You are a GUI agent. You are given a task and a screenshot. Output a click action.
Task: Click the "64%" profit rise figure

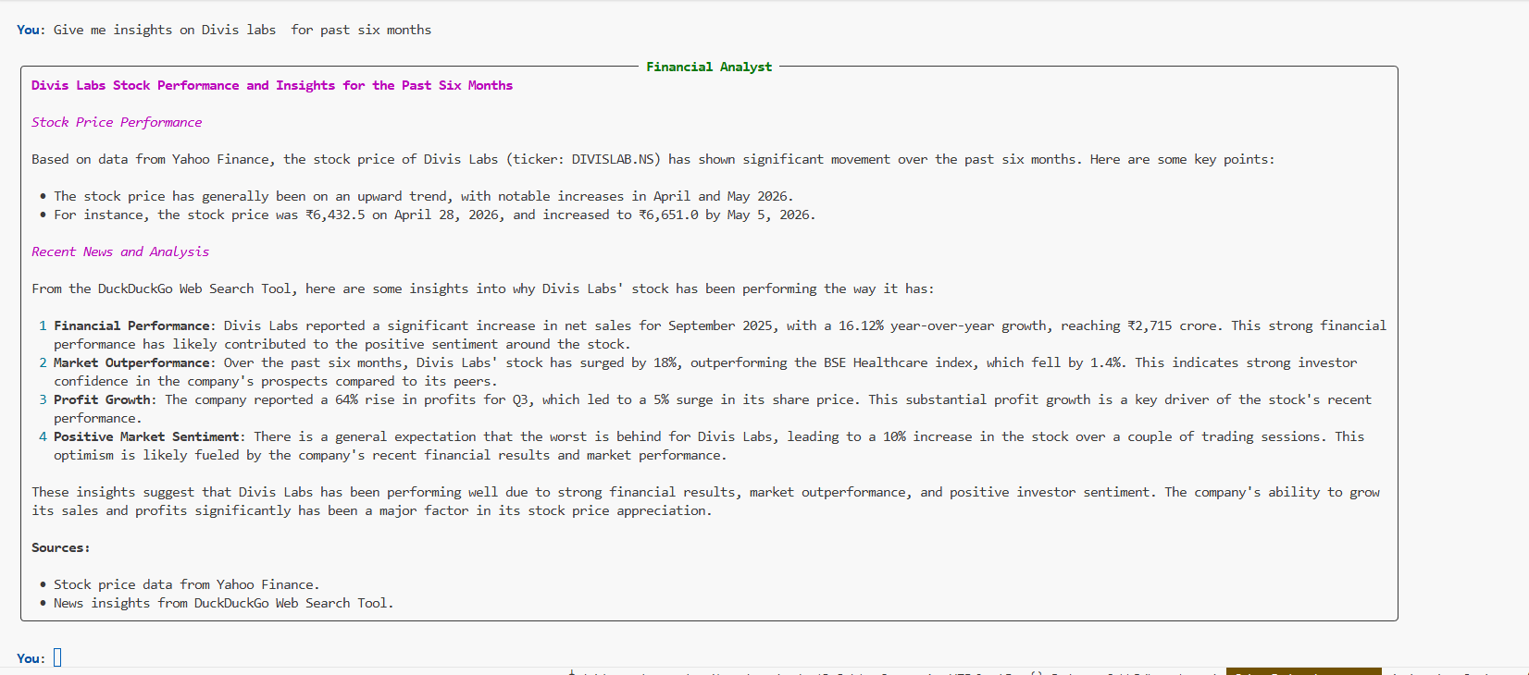[346, 399]
